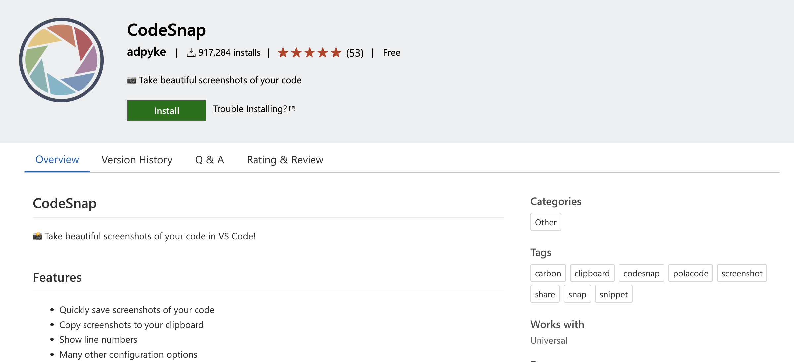Click the camera emoji in header description
Viewport: 794px width, 362px height.
[x=132, y=80]
